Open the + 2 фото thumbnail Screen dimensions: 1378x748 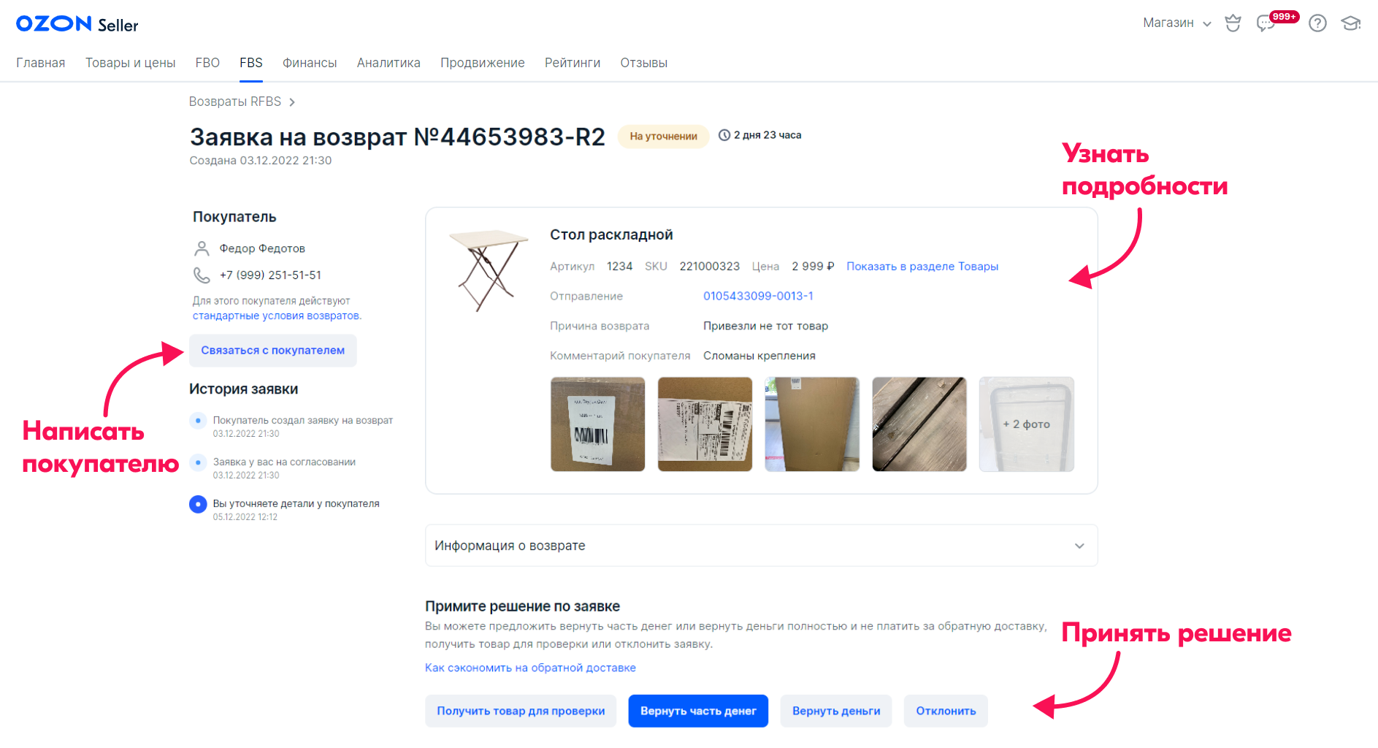click(x=1026, y=424)
